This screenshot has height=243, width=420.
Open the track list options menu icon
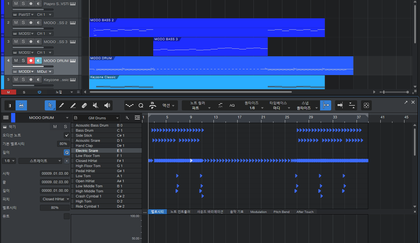click(x=78, y=92)
